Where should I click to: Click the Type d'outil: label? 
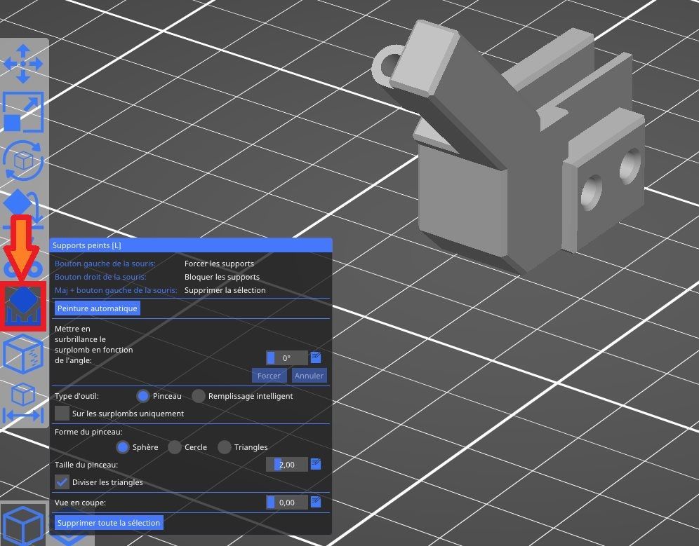[76, 396]
